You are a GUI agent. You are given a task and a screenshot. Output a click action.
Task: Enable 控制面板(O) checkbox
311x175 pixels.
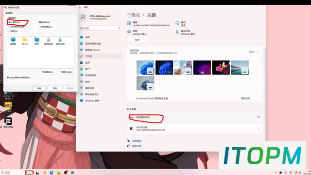[x=40, y=27]
